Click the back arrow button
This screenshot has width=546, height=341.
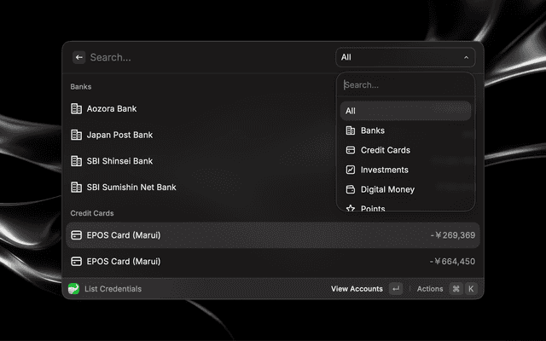(x=78, y=57)
